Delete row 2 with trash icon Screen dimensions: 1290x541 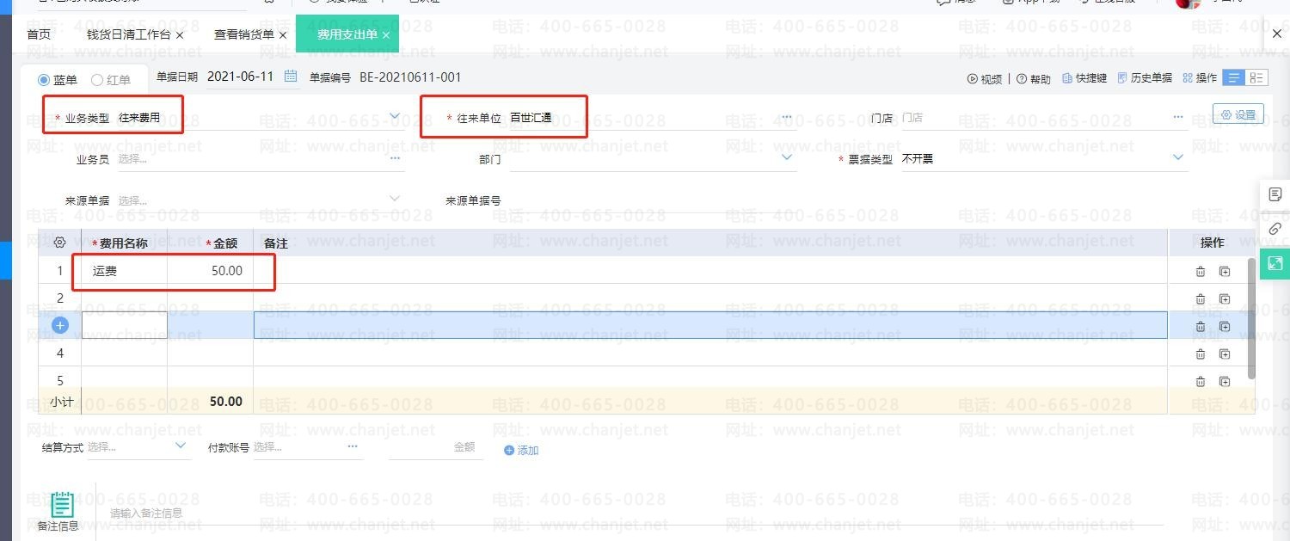point(1201,299)
